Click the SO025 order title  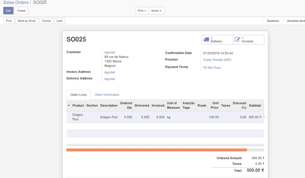(x=76, y=39)
